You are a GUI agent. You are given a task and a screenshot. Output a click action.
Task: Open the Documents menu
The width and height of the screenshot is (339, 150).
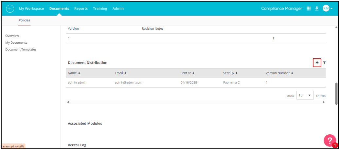pos(59,8)
